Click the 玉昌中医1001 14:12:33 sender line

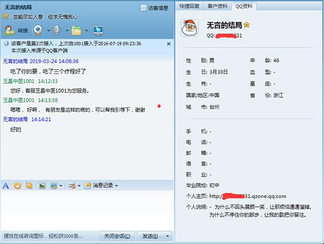pos(30,81)
